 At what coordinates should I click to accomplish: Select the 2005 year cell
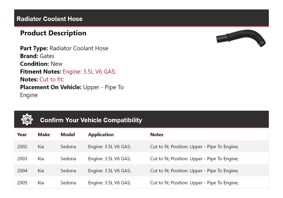[22, 183]
